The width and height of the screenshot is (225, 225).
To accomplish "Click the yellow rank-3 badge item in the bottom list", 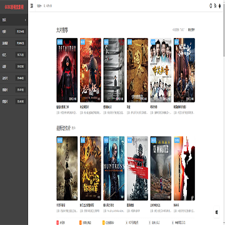I will pos(109,222).
